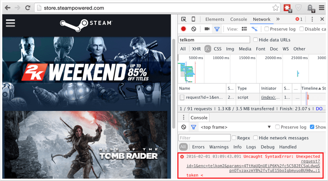Select the Network tab
The width and height of the screenshot is (328, 181).
tap(262, 19)
